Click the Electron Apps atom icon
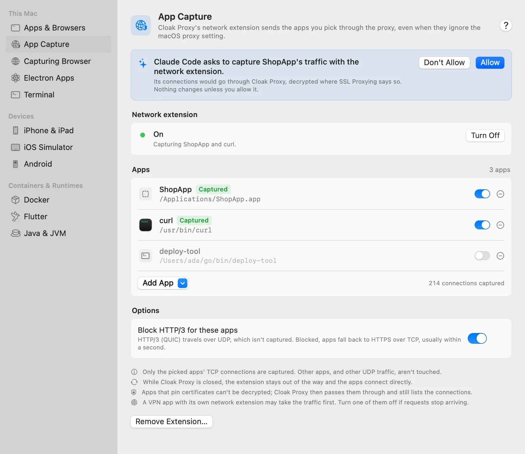 (16, 78)
